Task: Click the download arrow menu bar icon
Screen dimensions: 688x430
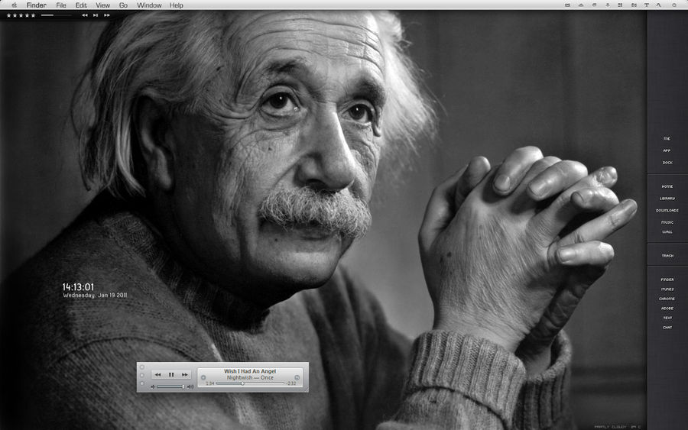Action: coord(608,5)
